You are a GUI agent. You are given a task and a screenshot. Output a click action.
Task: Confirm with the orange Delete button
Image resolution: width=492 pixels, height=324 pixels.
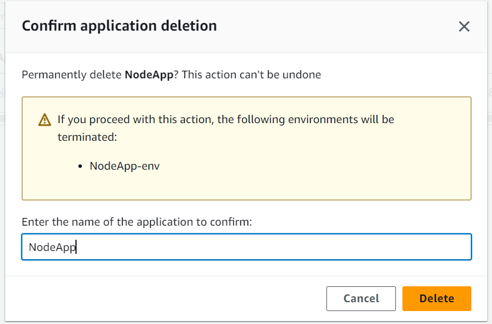coord(437,298)
